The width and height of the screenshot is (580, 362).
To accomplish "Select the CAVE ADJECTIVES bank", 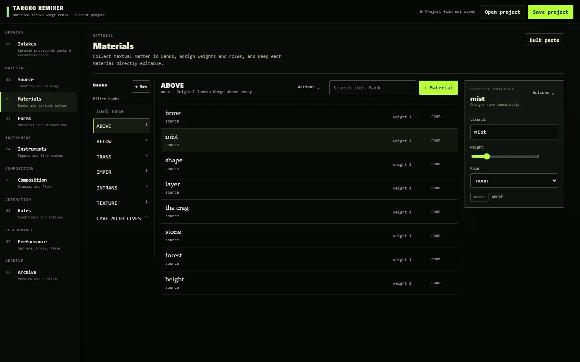I will point(121,218).
